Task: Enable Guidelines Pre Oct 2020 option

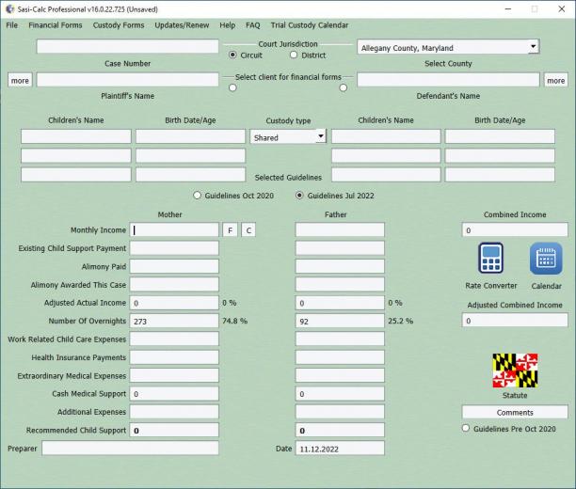Action: click(x=466, y=428)
